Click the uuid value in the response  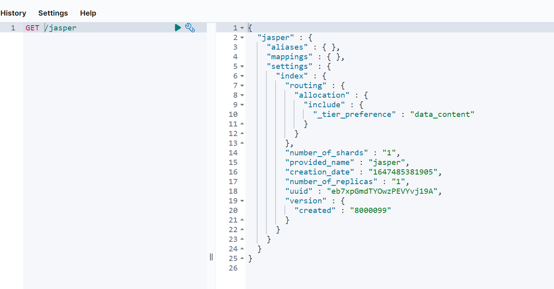pos(384,191)
